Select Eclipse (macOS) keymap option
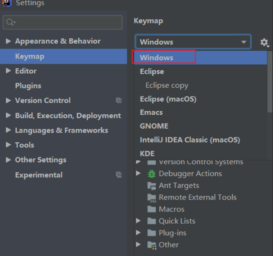 pos(168,99)
